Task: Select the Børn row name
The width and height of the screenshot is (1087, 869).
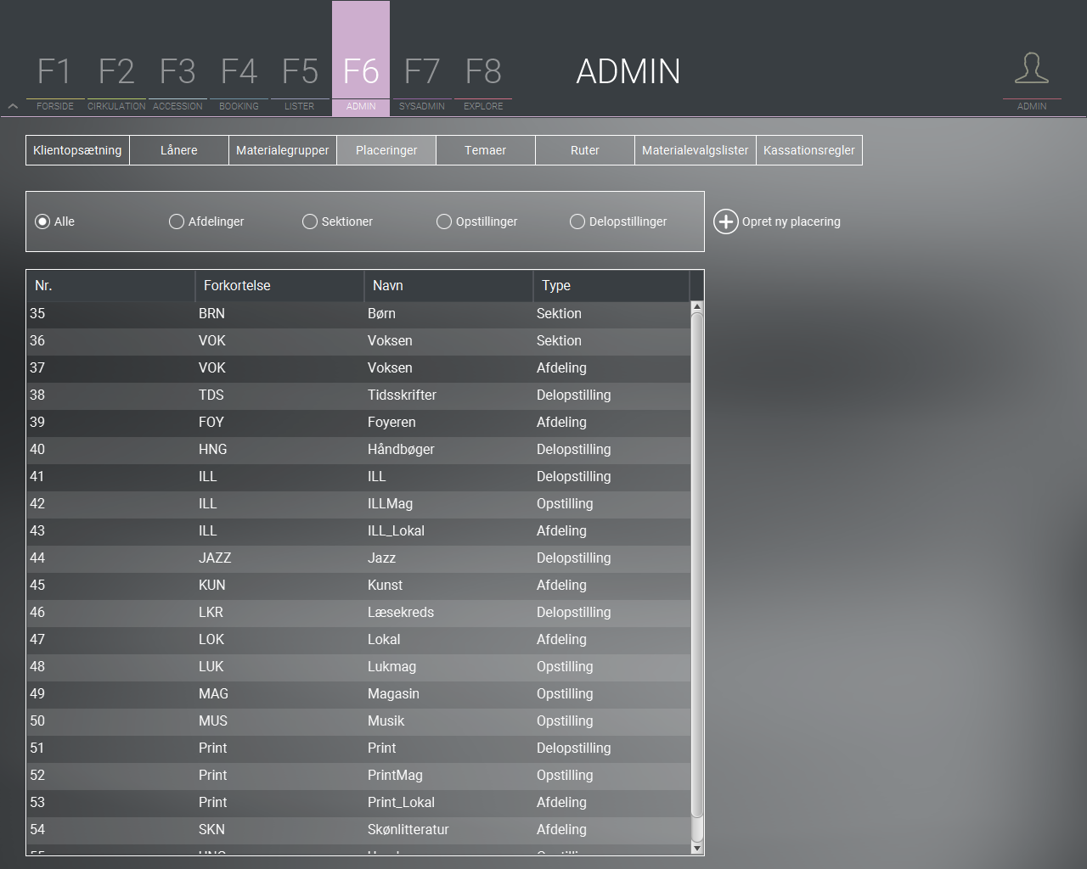Action: pos(381,313)
